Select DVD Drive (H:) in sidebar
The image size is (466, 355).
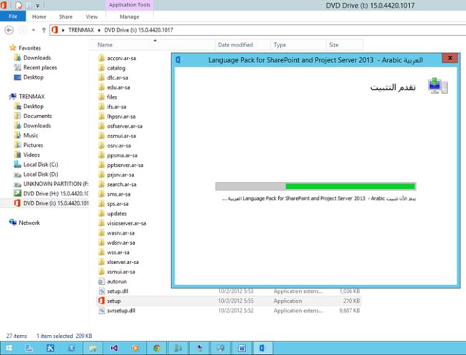point(56,193)
